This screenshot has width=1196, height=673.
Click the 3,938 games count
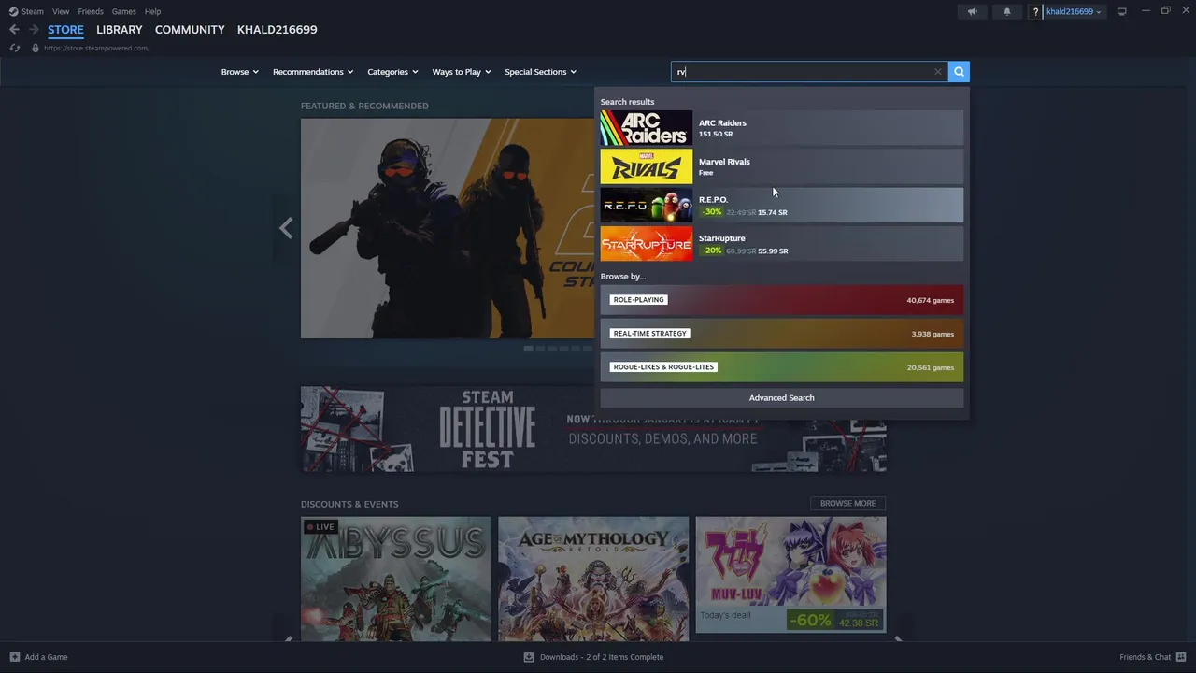(x=933, y=334)
